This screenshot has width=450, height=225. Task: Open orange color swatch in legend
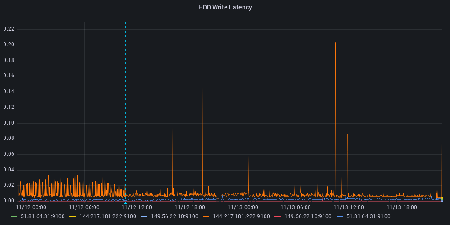tap(207, 216)
